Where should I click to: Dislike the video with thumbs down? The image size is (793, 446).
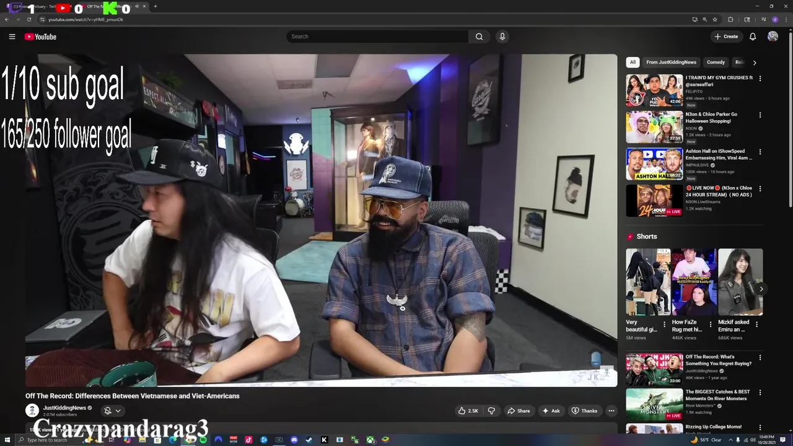pos(491,411)
